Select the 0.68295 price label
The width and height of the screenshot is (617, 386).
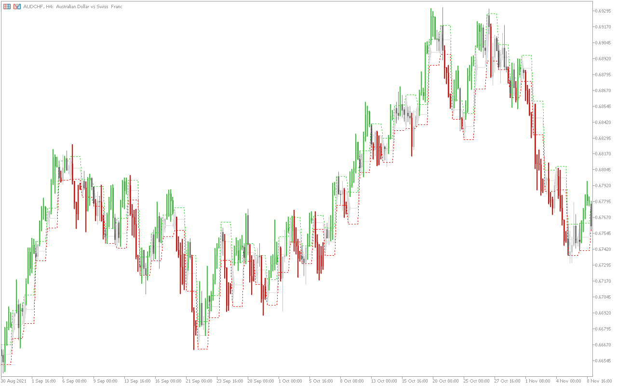[x=604, y=138]
